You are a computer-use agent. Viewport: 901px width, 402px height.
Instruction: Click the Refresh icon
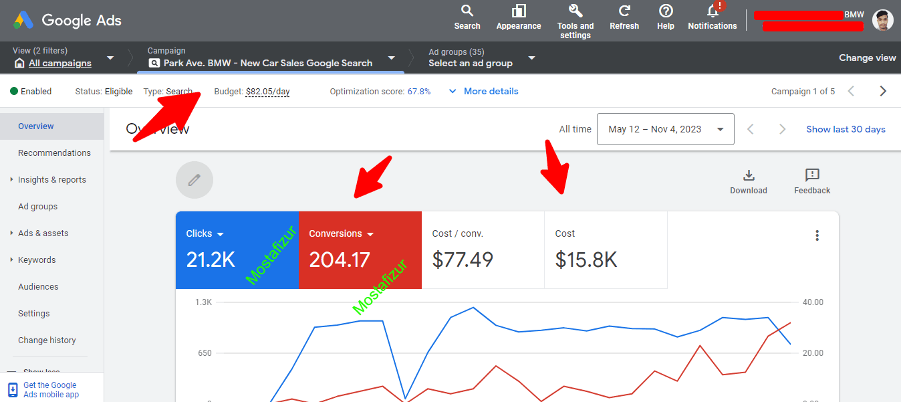[x=624, y=11]
